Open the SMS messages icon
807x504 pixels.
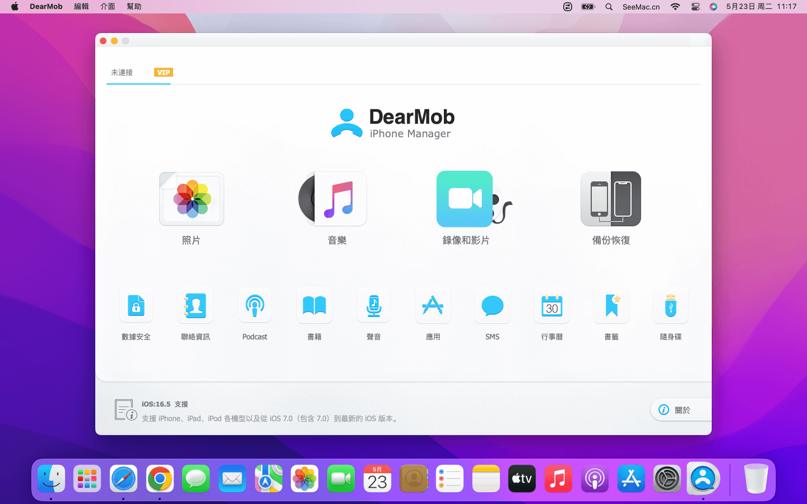pos(493,306)
